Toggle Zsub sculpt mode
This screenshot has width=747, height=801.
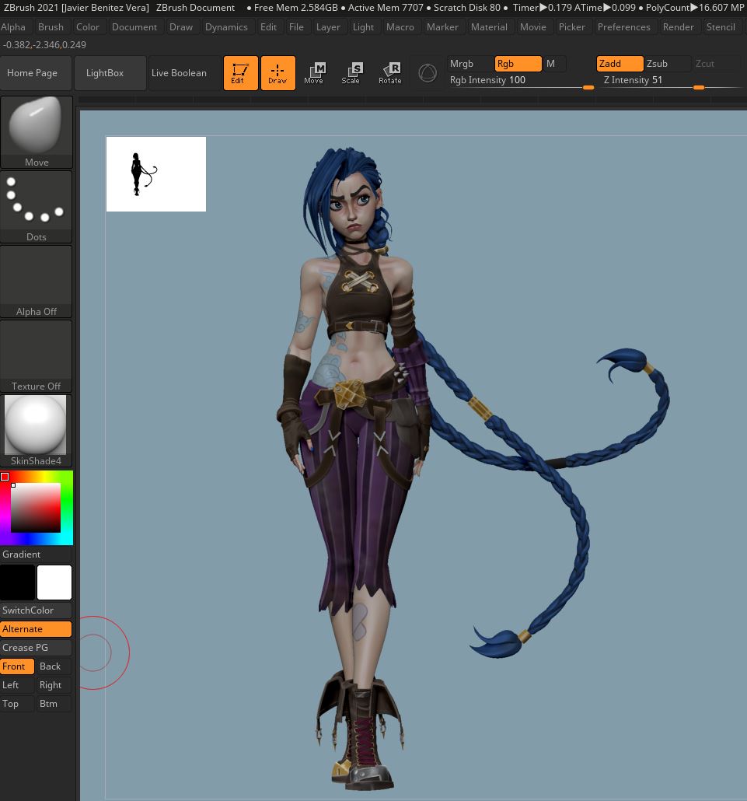[668, 63]
